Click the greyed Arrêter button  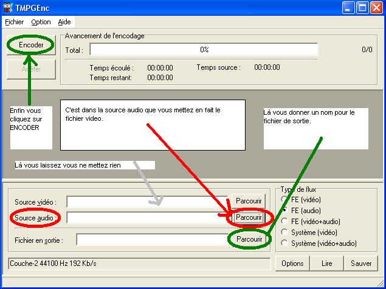(31, 69)
